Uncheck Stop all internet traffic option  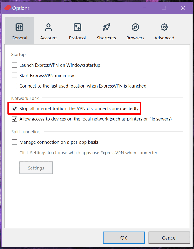[x=14, y=108]
